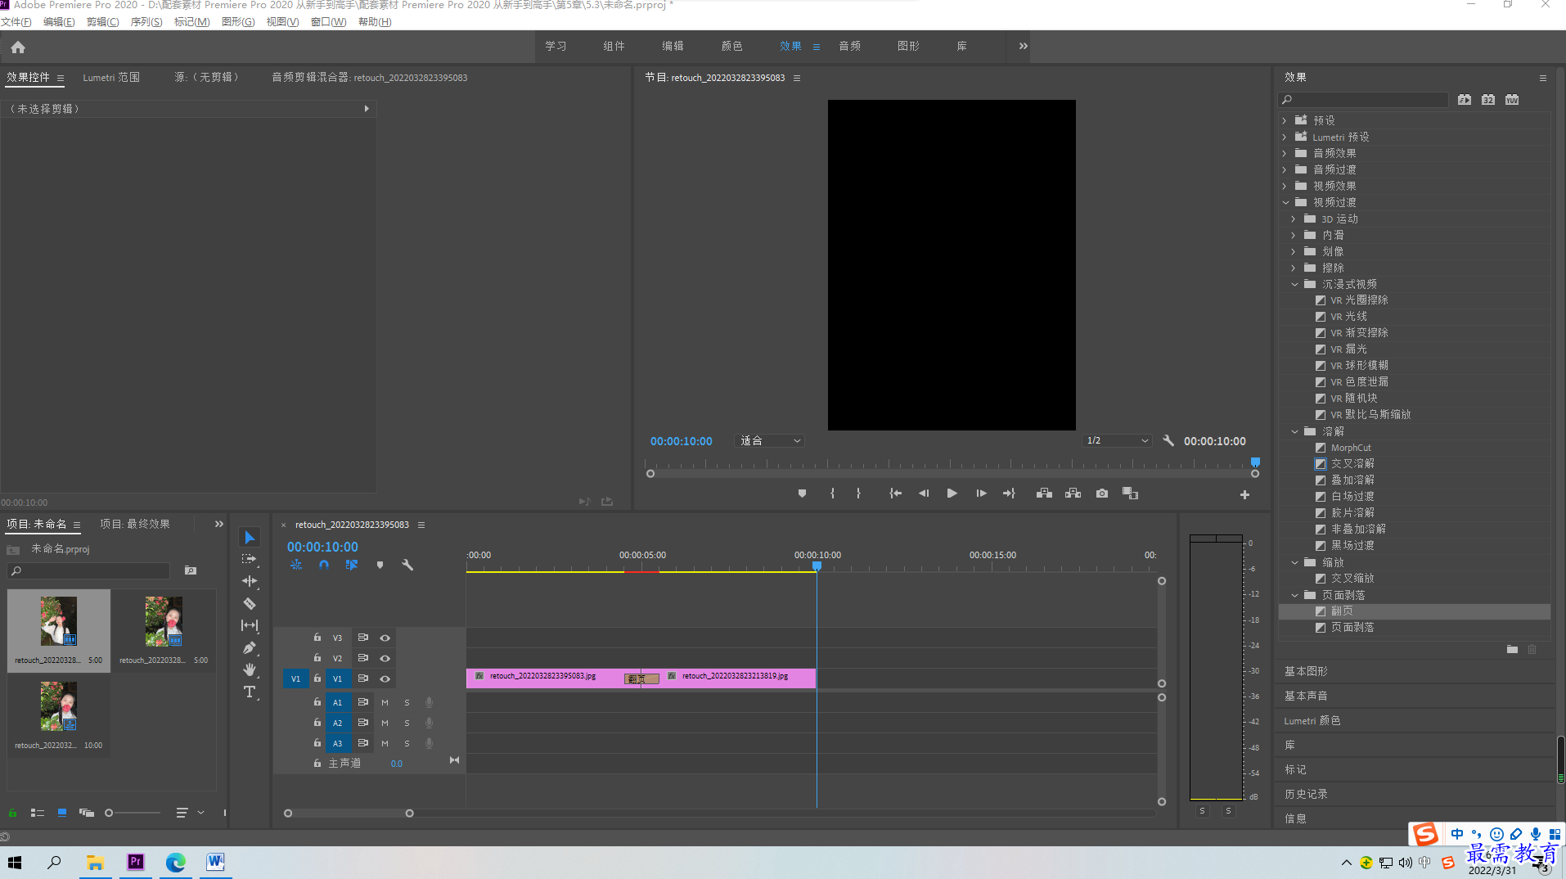
Task: Expand the 3D 运动 folder
Action: [x=1294, y=219]
